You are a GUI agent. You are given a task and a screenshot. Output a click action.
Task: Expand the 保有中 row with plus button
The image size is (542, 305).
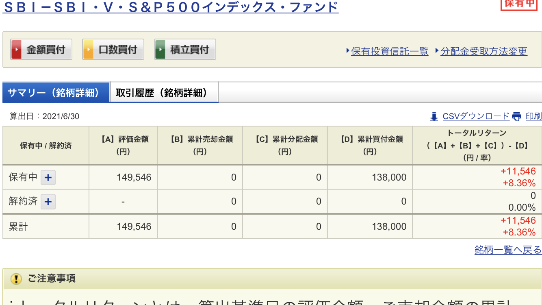48,177
